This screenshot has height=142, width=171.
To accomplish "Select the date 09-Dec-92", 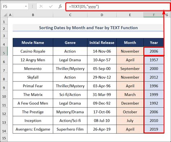I will [102, 103].
